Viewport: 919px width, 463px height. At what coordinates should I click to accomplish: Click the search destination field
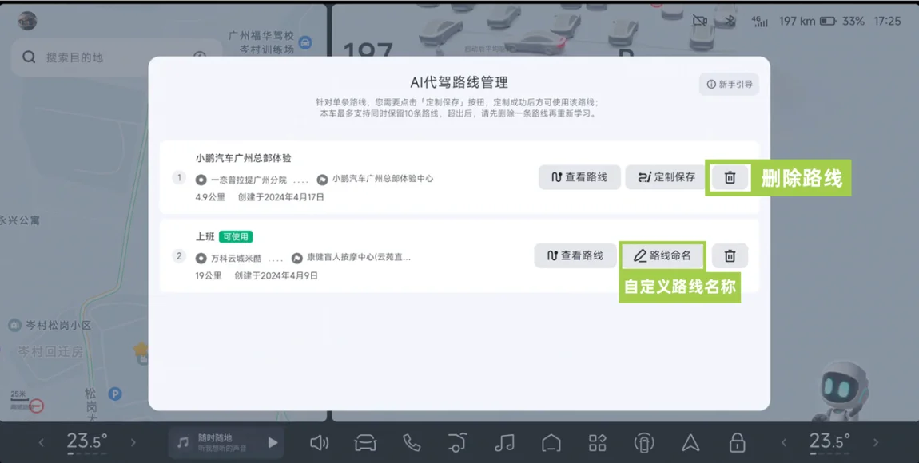[x=116, y=57]
